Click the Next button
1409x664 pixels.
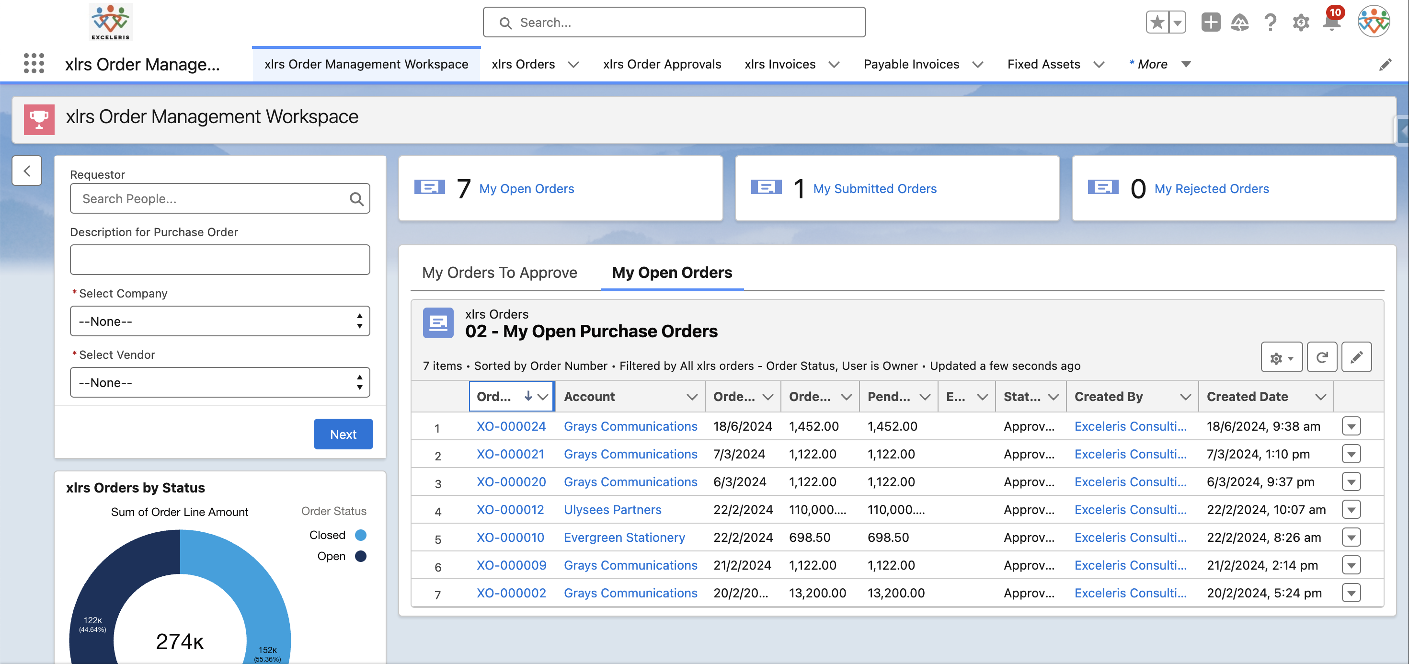[x=343, y=434]
